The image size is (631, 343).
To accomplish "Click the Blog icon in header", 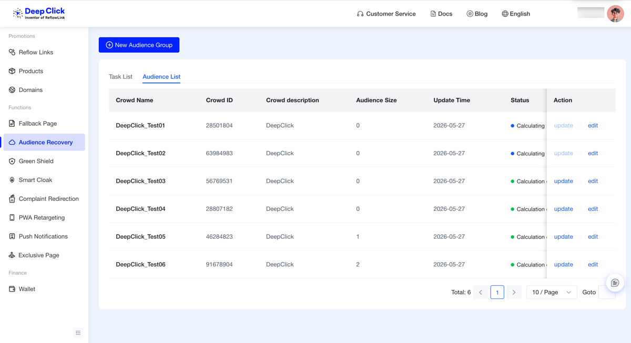I will click(470, 14).
